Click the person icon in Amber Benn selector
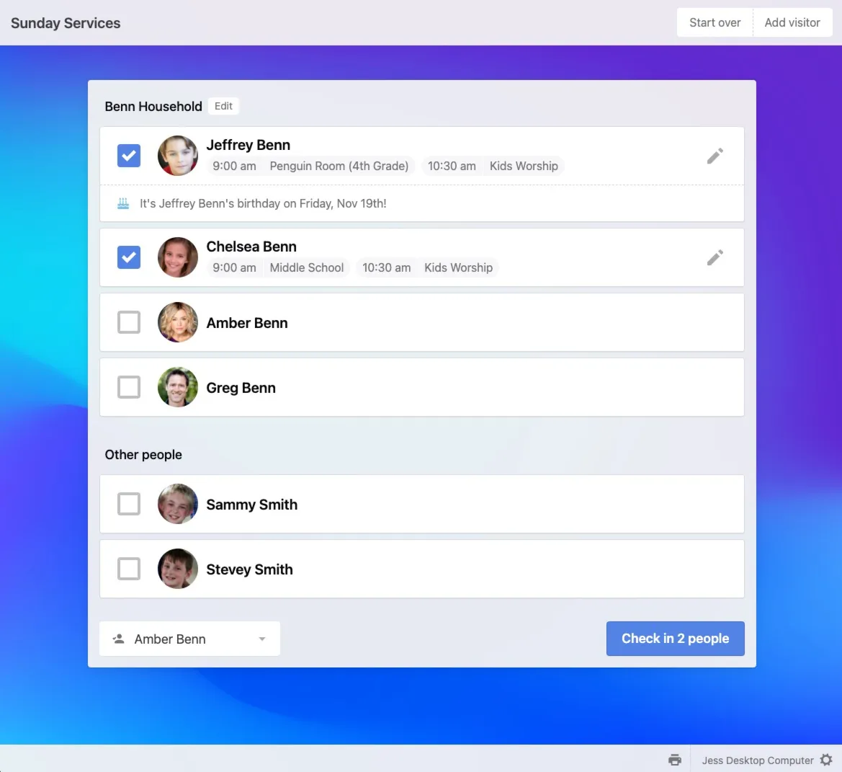 click(x=119, y=639)
